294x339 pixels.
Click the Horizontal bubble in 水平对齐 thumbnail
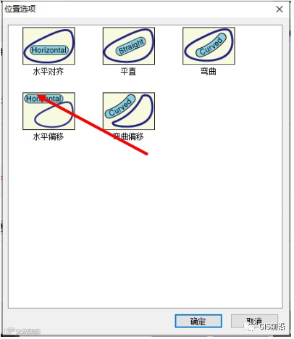pos(49,50)
